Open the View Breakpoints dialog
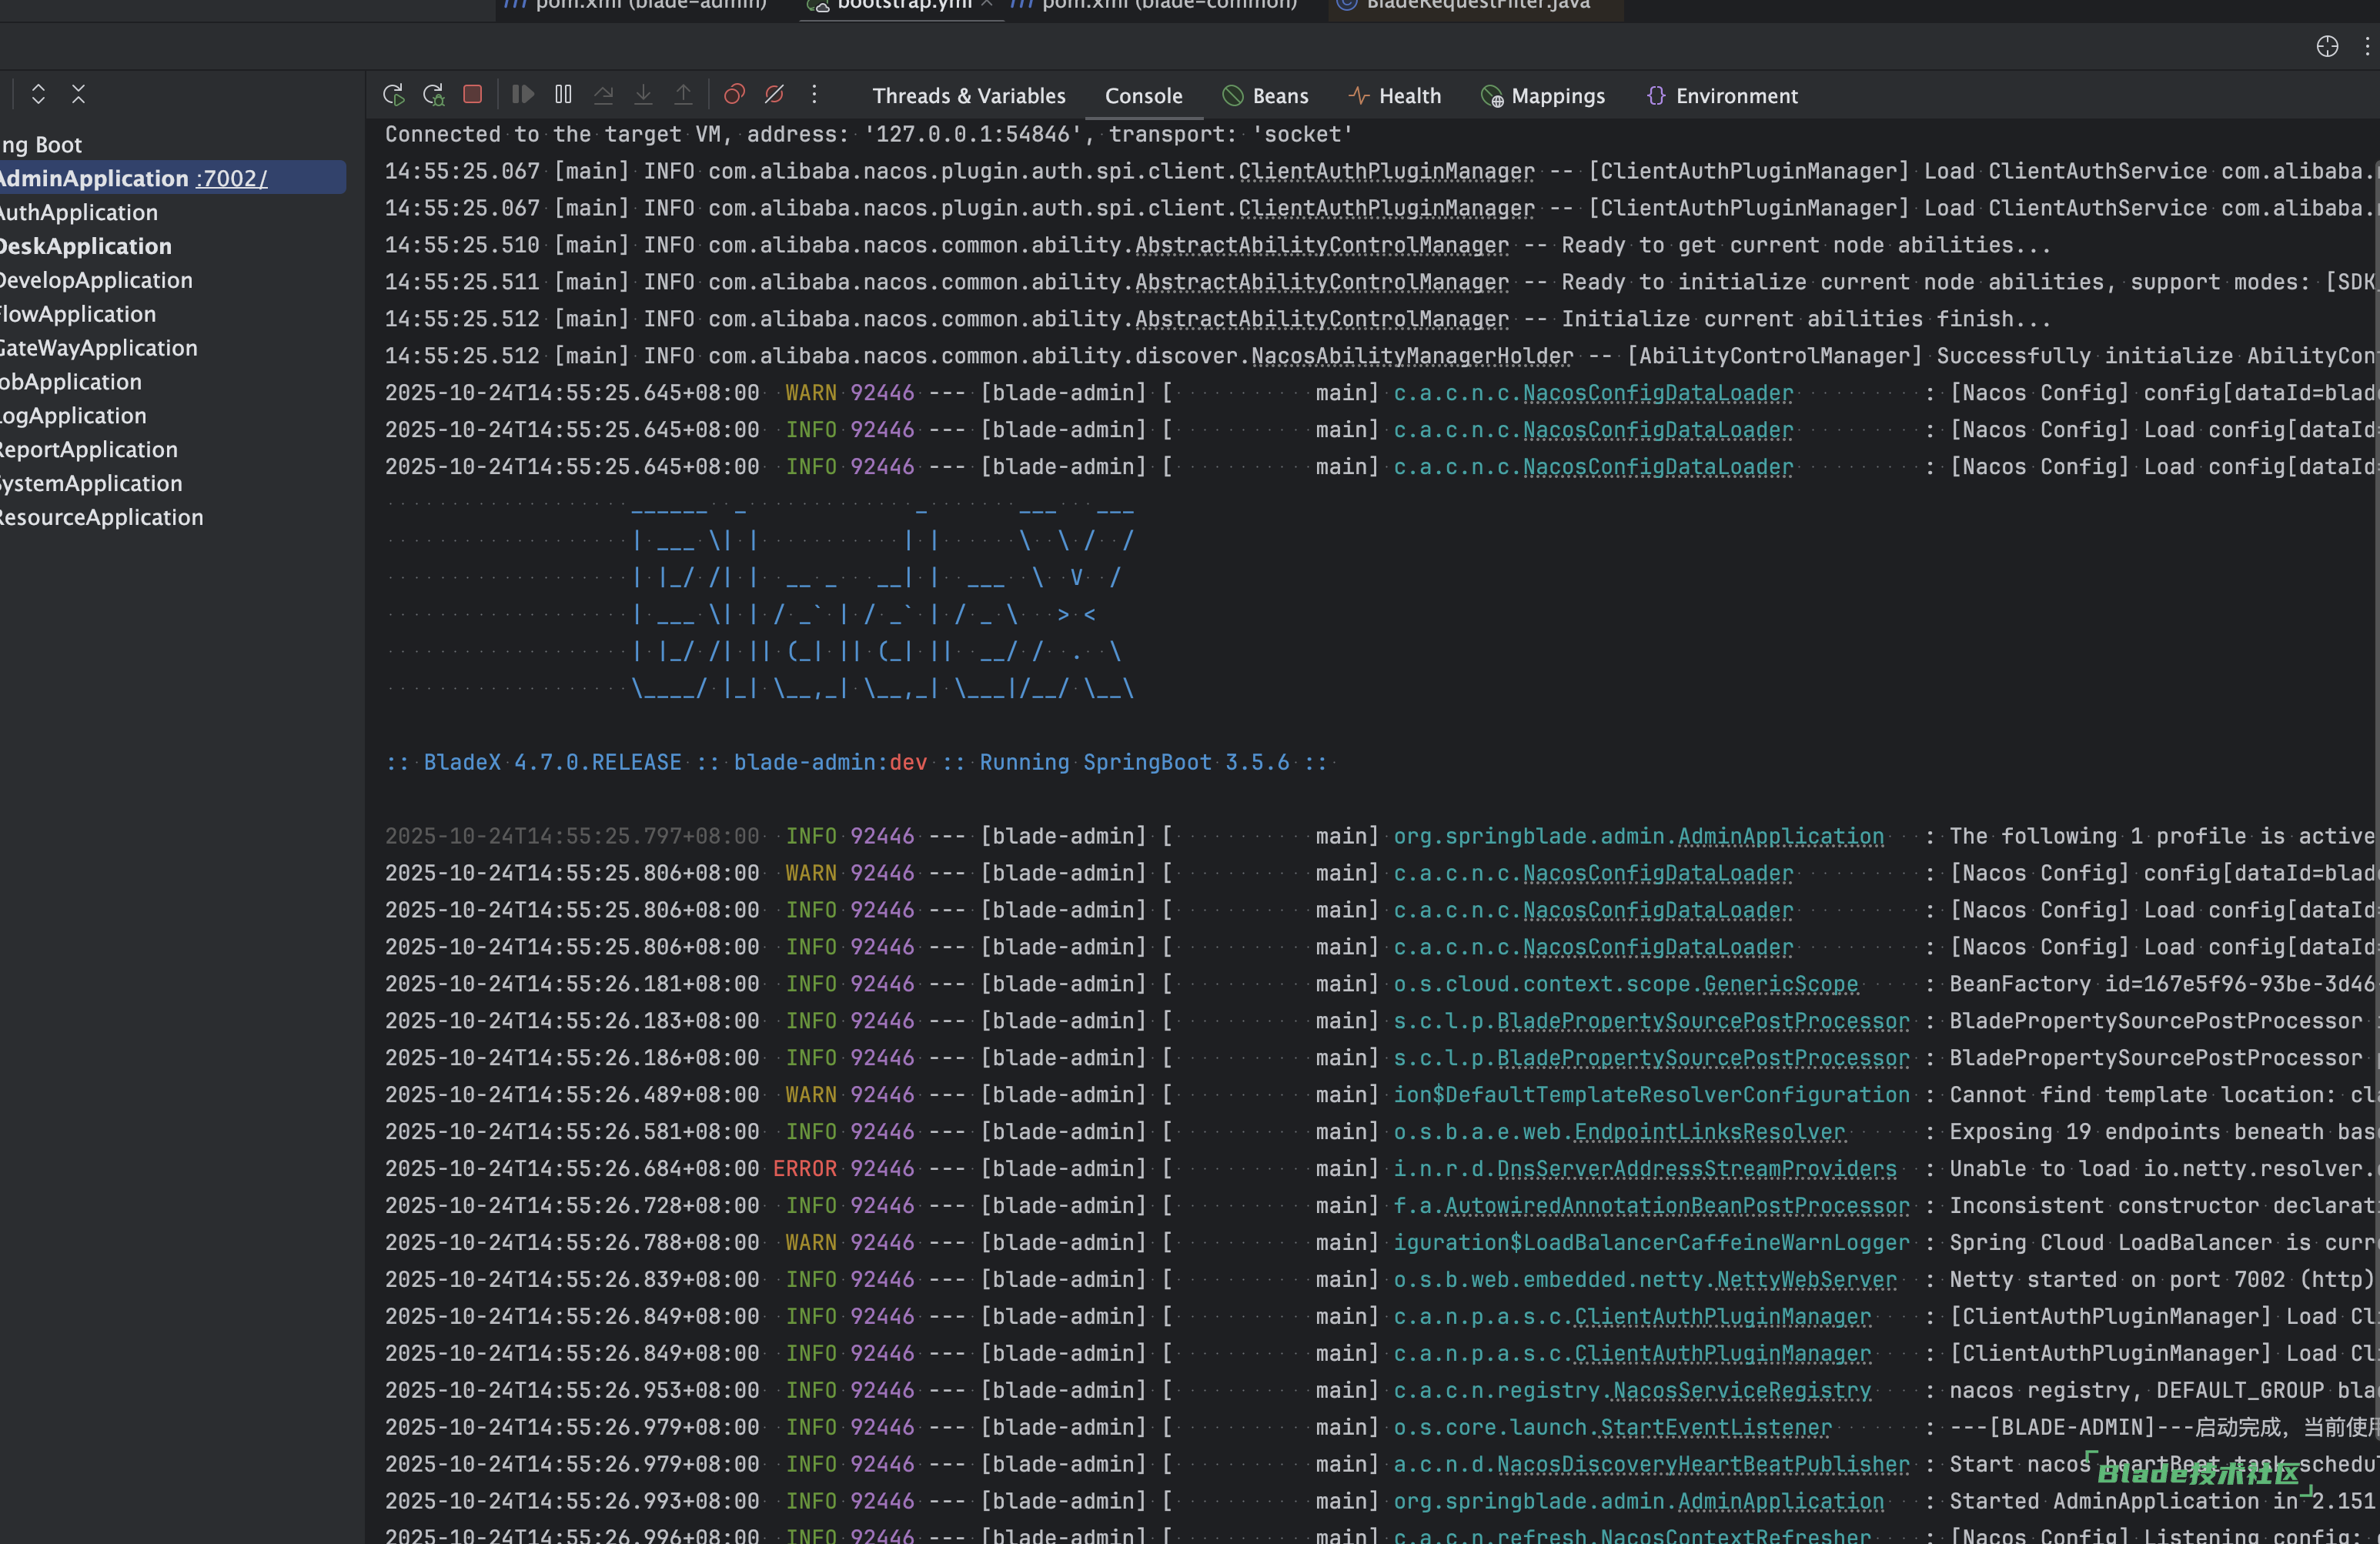The width and height of the screenshot is (2380, 1544). 734,94
